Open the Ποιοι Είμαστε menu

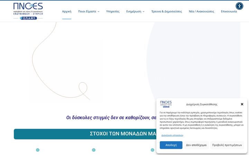point(87,11)
